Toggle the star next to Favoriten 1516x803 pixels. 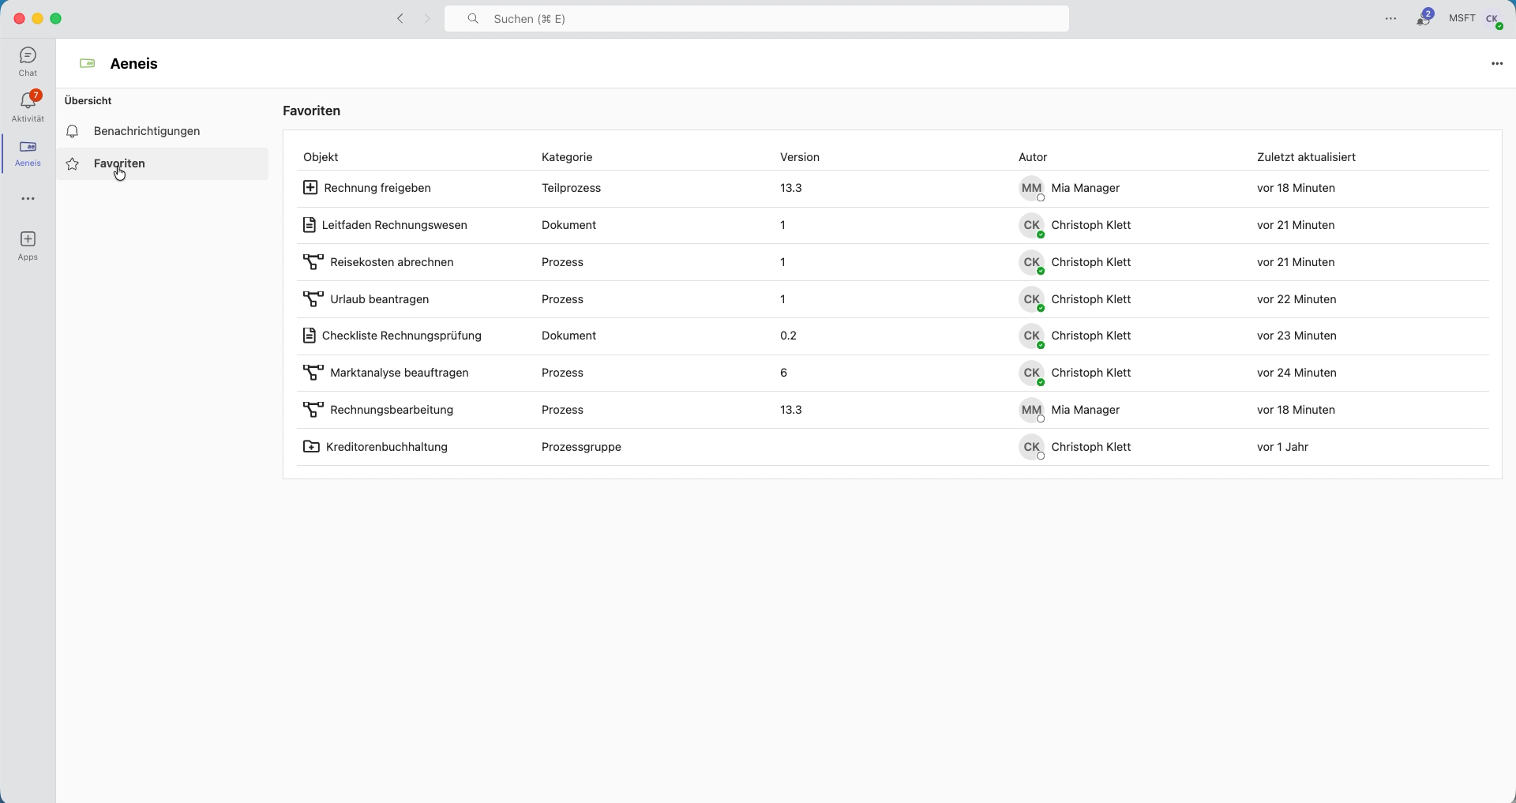72,163
